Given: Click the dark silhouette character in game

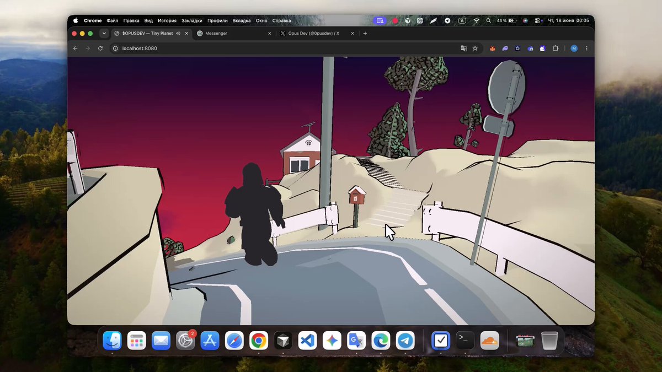Looking at the screenshot, I should 254,214.
